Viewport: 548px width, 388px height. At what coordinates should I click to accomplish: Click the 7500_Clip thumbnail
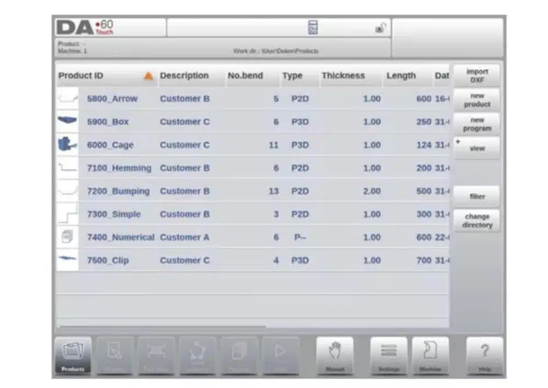tap(67, 259)
